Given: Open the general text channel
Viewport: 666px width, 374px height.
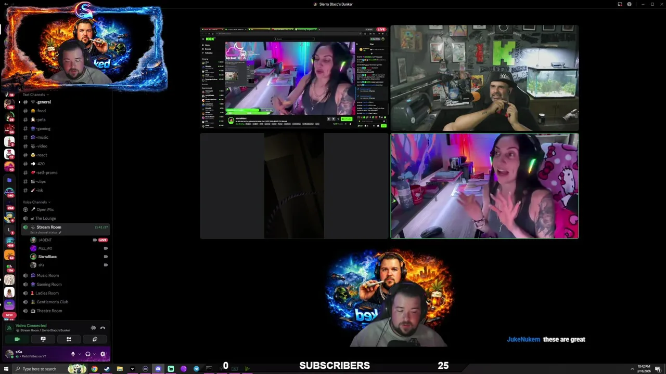Looking at the screenshot, I should [x=65, y=102].
